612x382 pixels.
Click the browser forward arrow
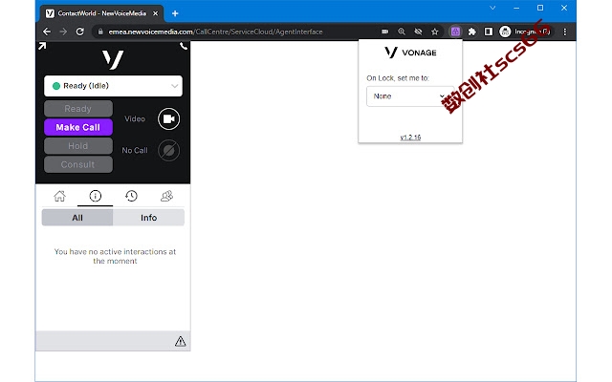(x=63, y=32)
